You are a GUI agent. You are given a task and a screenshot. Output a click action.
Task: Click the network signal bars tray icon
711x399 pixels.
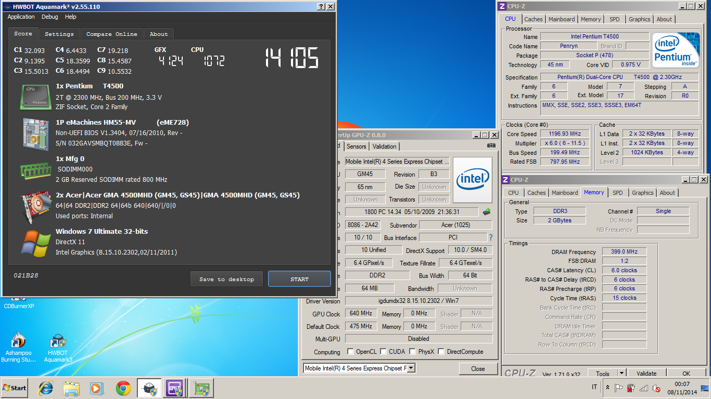coord(644,388)
